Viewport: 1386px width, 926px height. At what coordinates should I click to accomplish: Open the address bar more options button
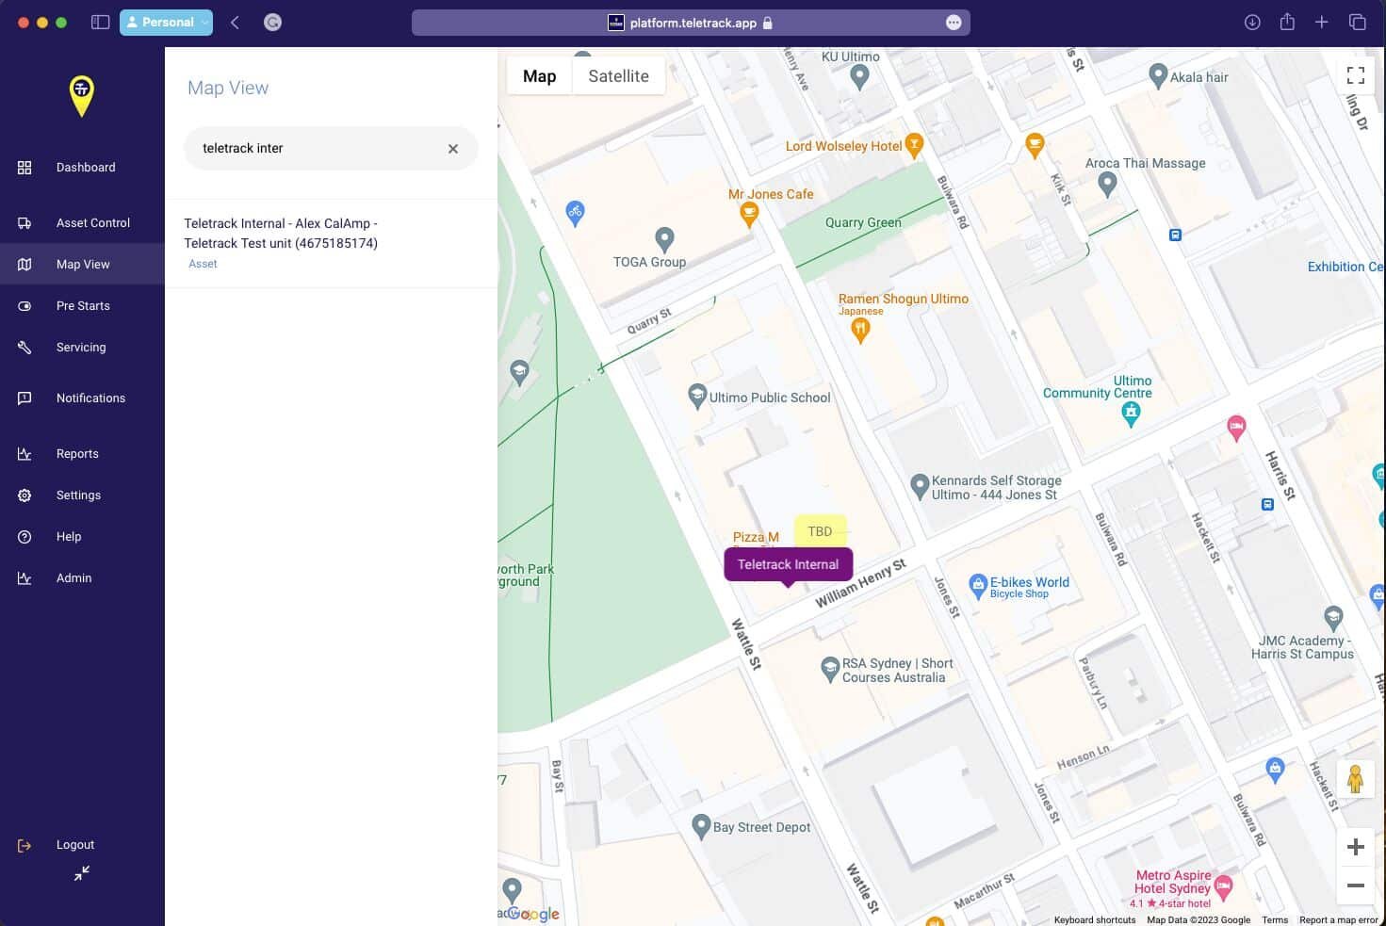click(954, 23)
